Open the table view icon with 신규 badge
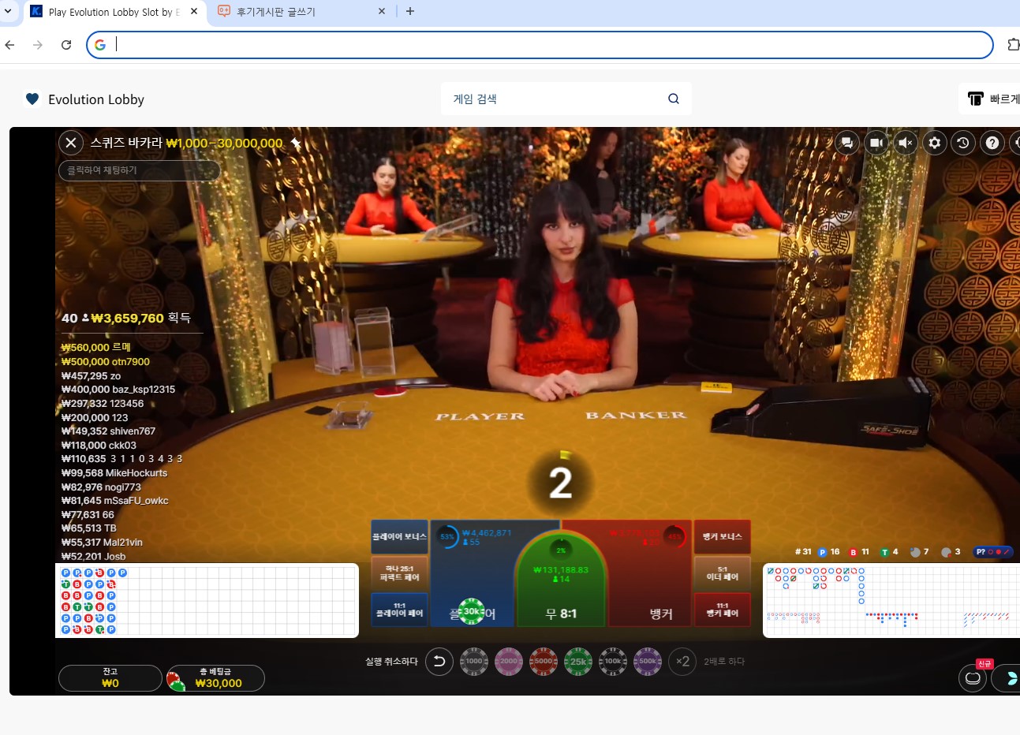This screenshot has width=1020, height=735. click(x=973, y=678)
